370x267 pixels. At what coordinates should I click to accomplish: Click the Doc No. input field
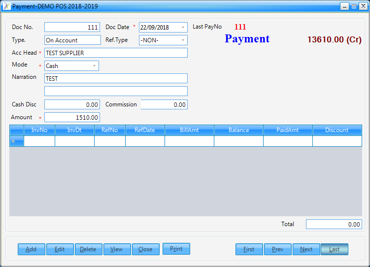point(72,28)
